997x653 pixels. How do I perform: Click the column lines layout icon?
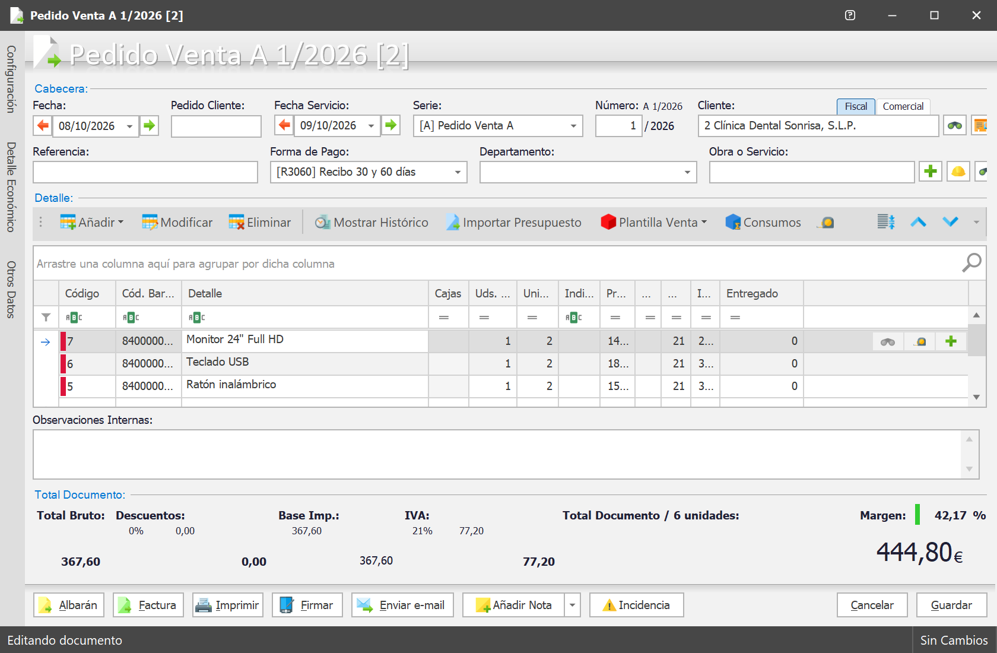[x=886, y=222]
